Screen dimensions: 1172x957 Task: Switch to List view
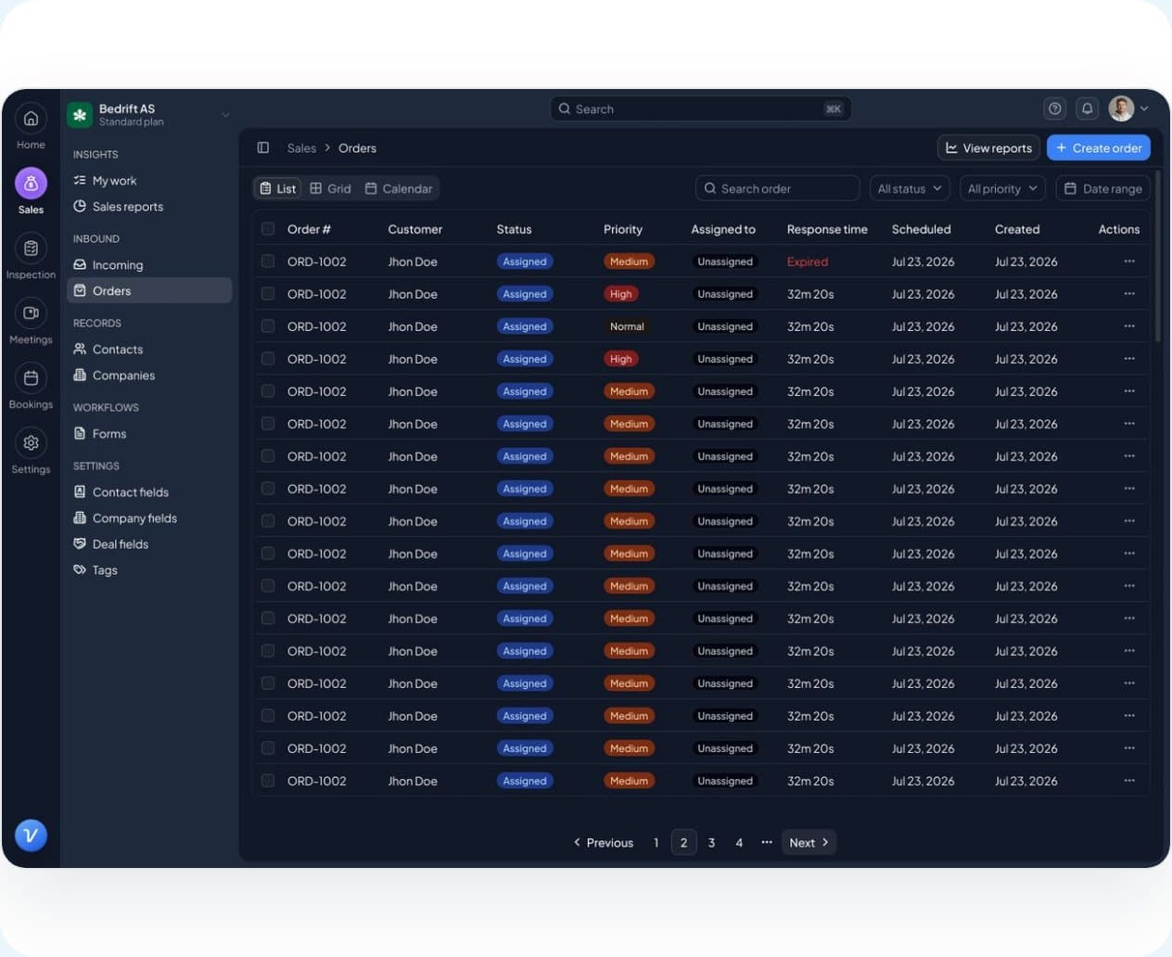tap(278, 188)
